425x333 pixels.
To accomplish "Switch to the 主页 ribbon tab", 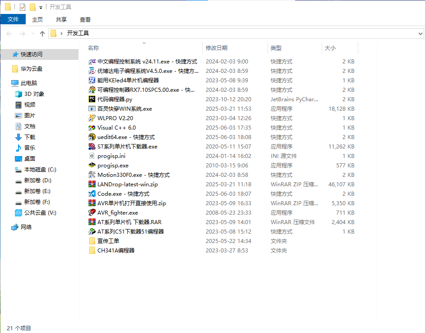I will [x=37, y=19].
